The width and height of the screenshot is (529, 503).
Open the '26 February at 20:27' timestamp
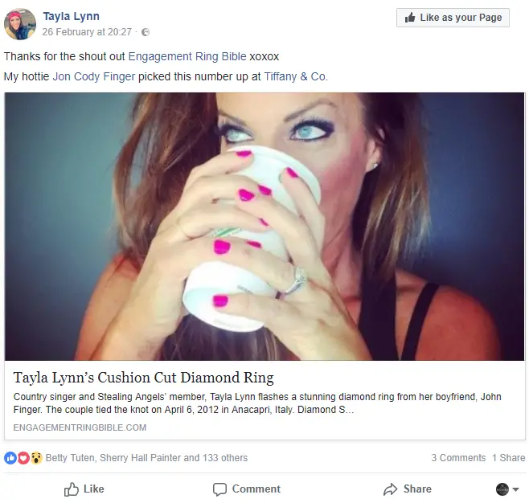87,32
